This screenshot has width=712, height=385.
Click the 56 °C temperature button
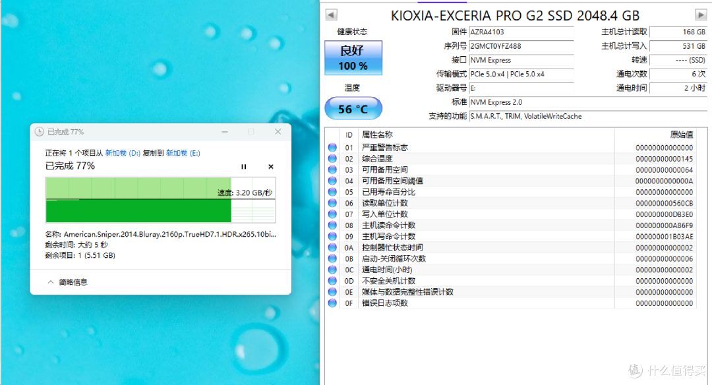point(353,109)
